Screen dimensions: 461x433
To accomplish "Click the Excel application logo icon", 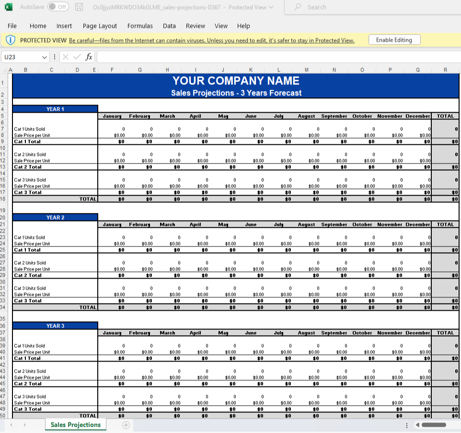I will click(x=9, y=7).
